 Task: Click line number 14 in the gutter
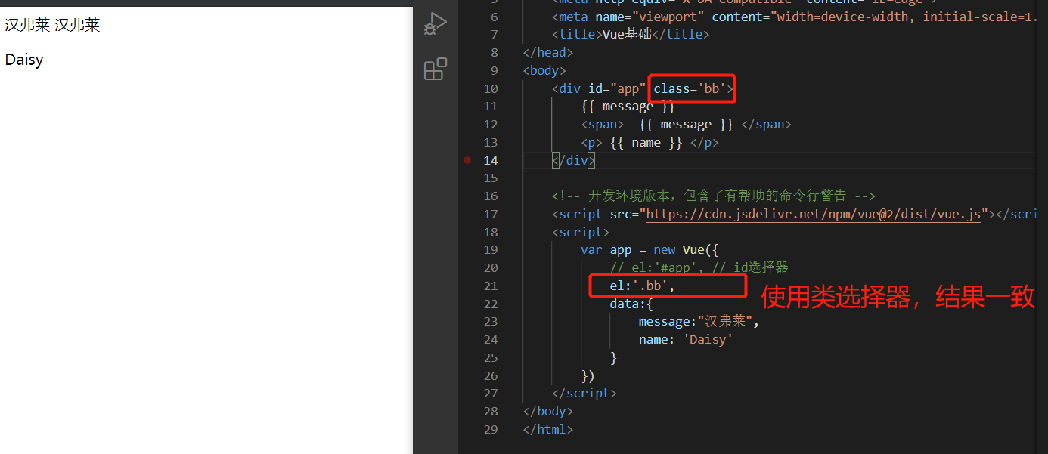(490, 160)
